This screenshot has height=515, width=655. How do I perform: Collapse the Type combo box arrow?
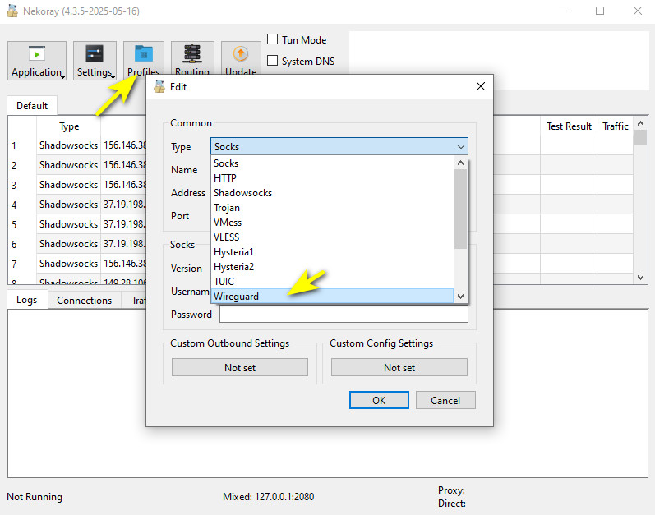point(460,147)
